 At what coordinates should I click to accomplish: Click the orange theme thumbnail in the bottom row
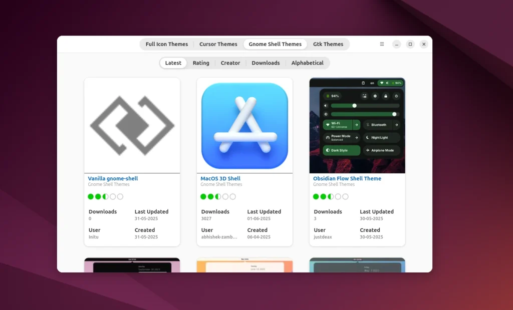tap(244, 265)
